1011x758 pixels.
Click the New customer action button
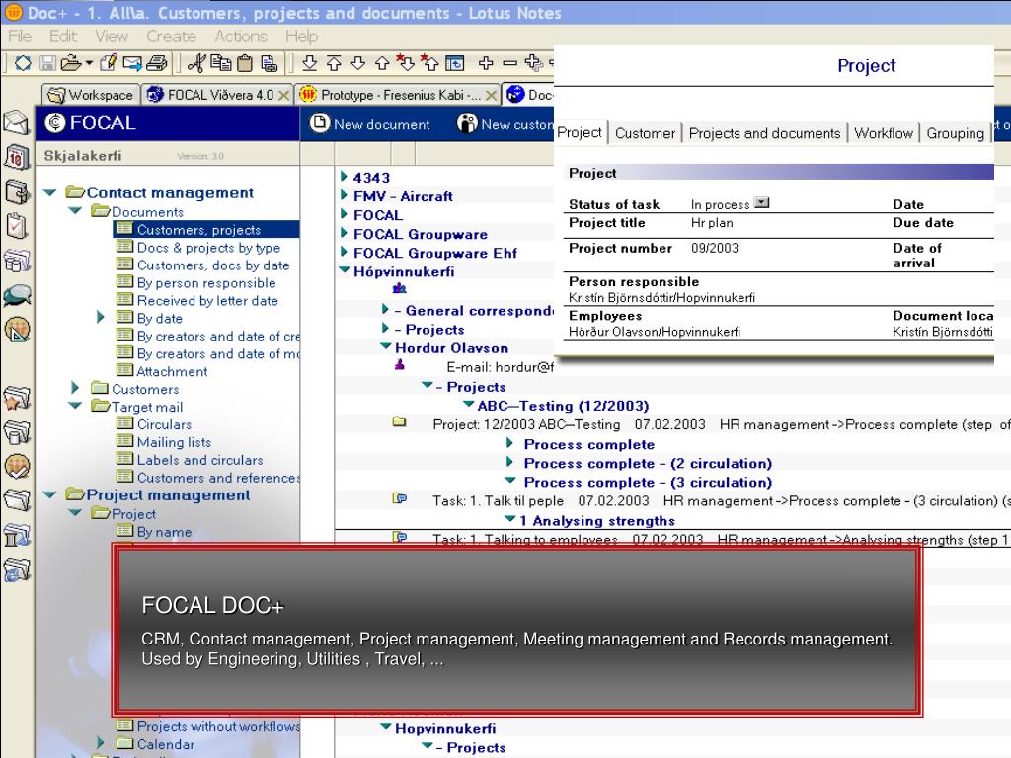click(x=505, y=123)
